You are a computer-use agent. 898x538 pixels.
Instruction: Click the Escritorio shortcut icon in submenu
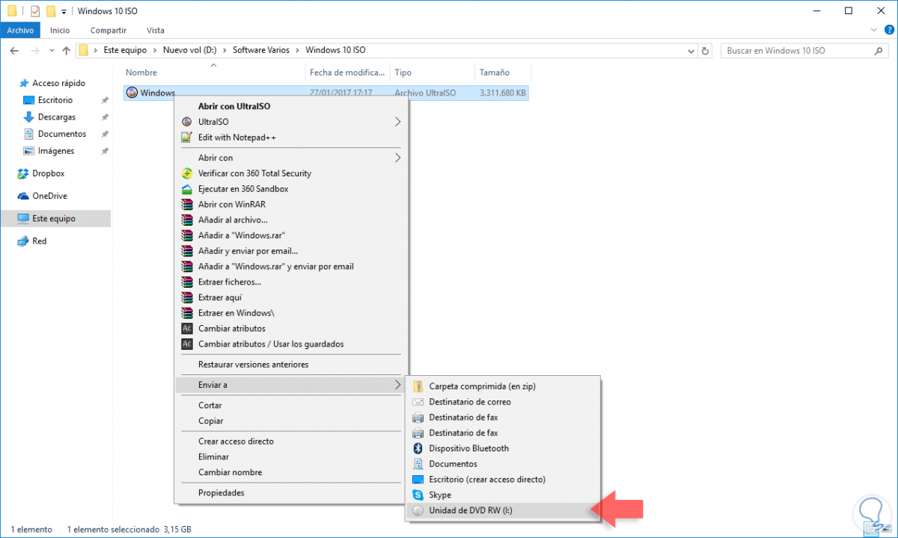point(418,480)
